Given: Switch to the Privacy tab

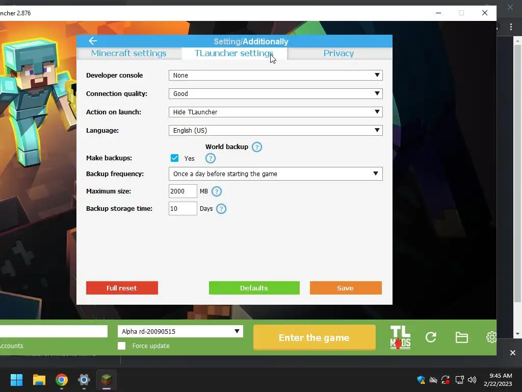Looking at the screenshot, I should pyautogui.click(x=339, y=53).
